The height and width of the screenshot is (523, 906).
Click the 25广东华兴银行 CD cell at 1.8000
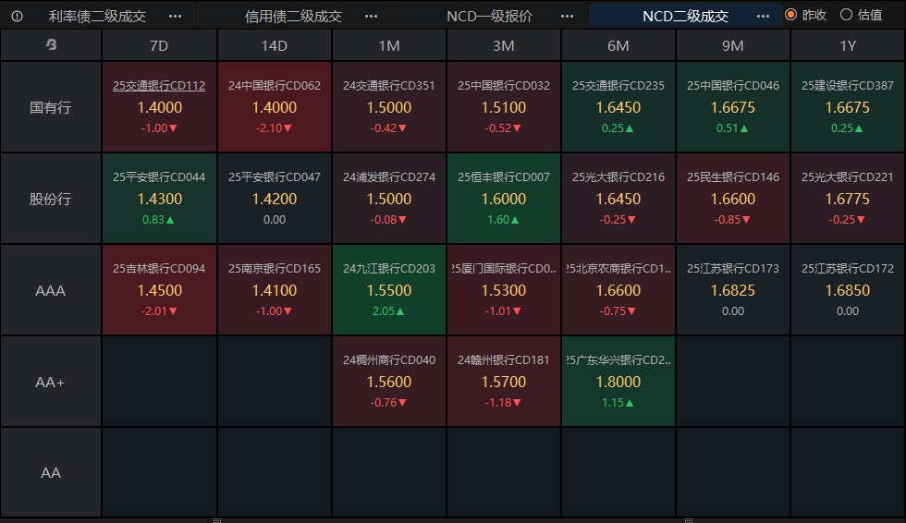[618, 381]
